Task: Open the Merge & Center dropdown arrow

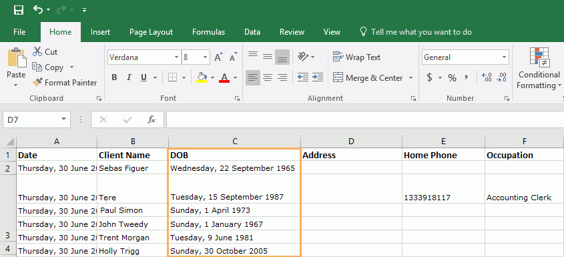Action: (410, 77)
